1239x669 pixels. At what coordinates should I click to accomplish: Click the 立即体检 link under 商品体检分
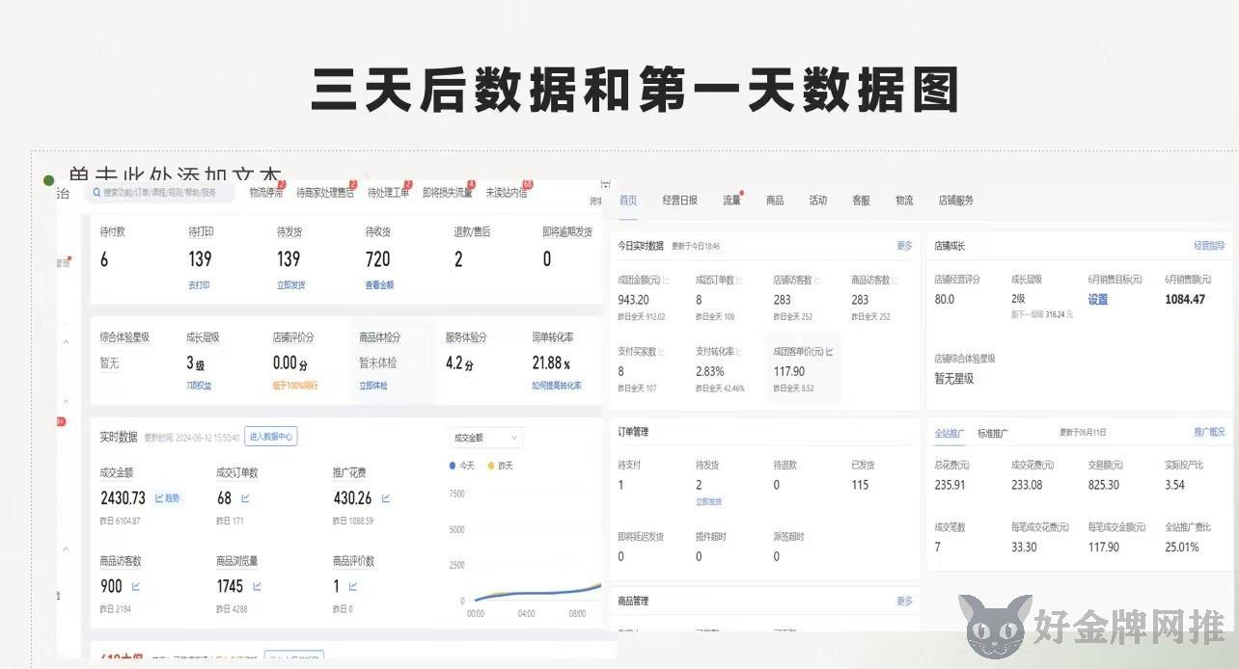pos(373,386)
